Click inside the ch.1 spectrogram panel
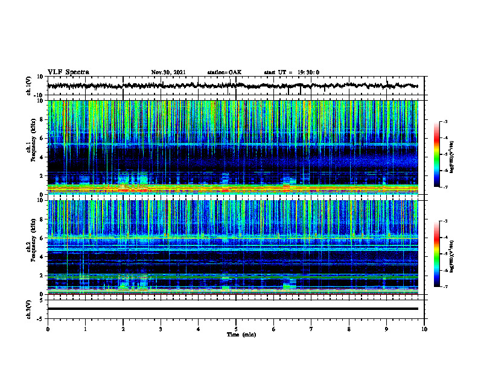This screenshot has height=369, width=478. tap(232, 147)
